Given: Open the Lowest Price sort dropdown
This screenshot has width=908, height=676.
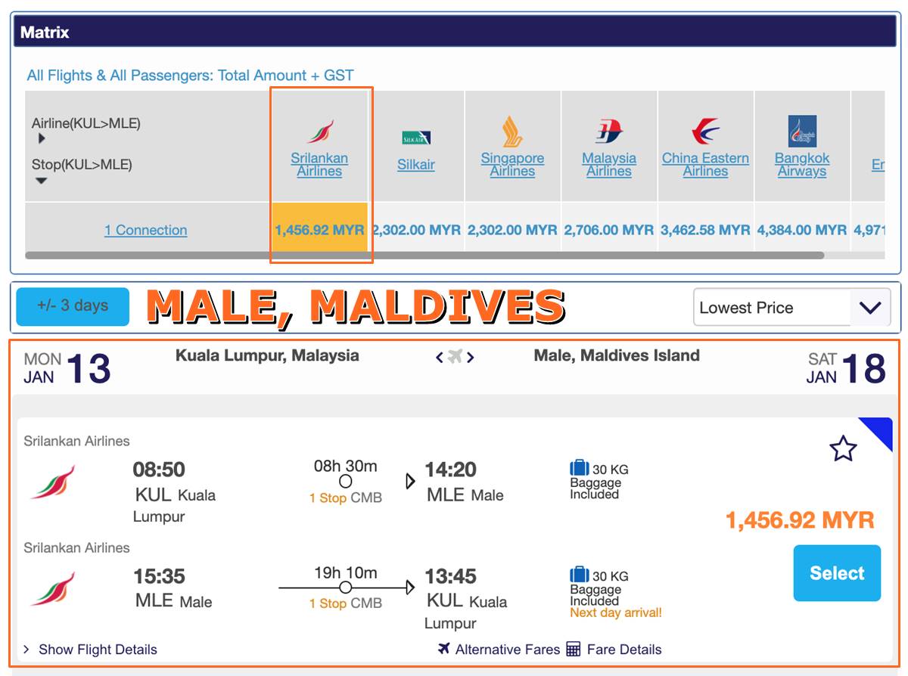Looking at the screenshot, I should pos(791,308).
